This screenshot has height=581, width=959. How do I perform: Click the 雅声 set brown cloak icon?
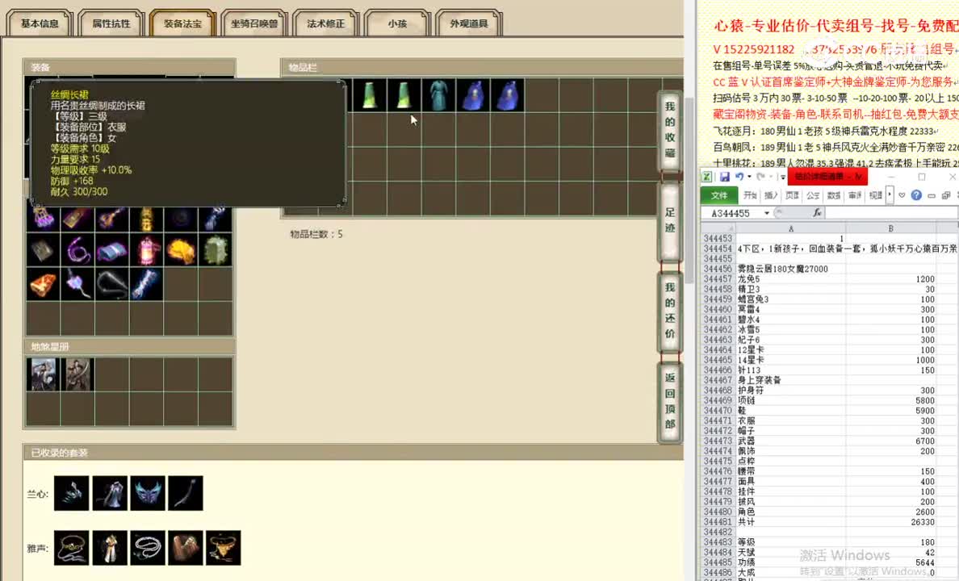(x=186, y=547)
